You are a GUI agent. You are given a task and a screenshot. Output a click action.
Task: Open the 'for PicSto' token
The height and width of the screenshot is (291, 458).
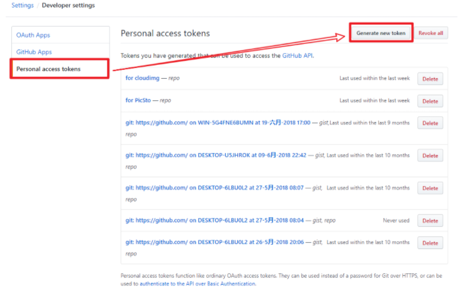[138, 100]
